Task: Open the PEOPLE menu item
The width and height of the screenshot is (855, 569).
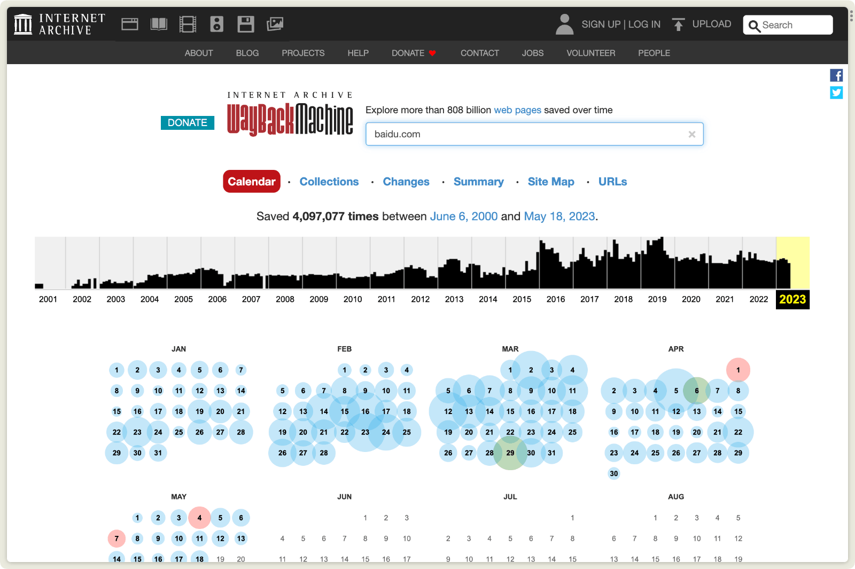Action: (x=654, y=53)
